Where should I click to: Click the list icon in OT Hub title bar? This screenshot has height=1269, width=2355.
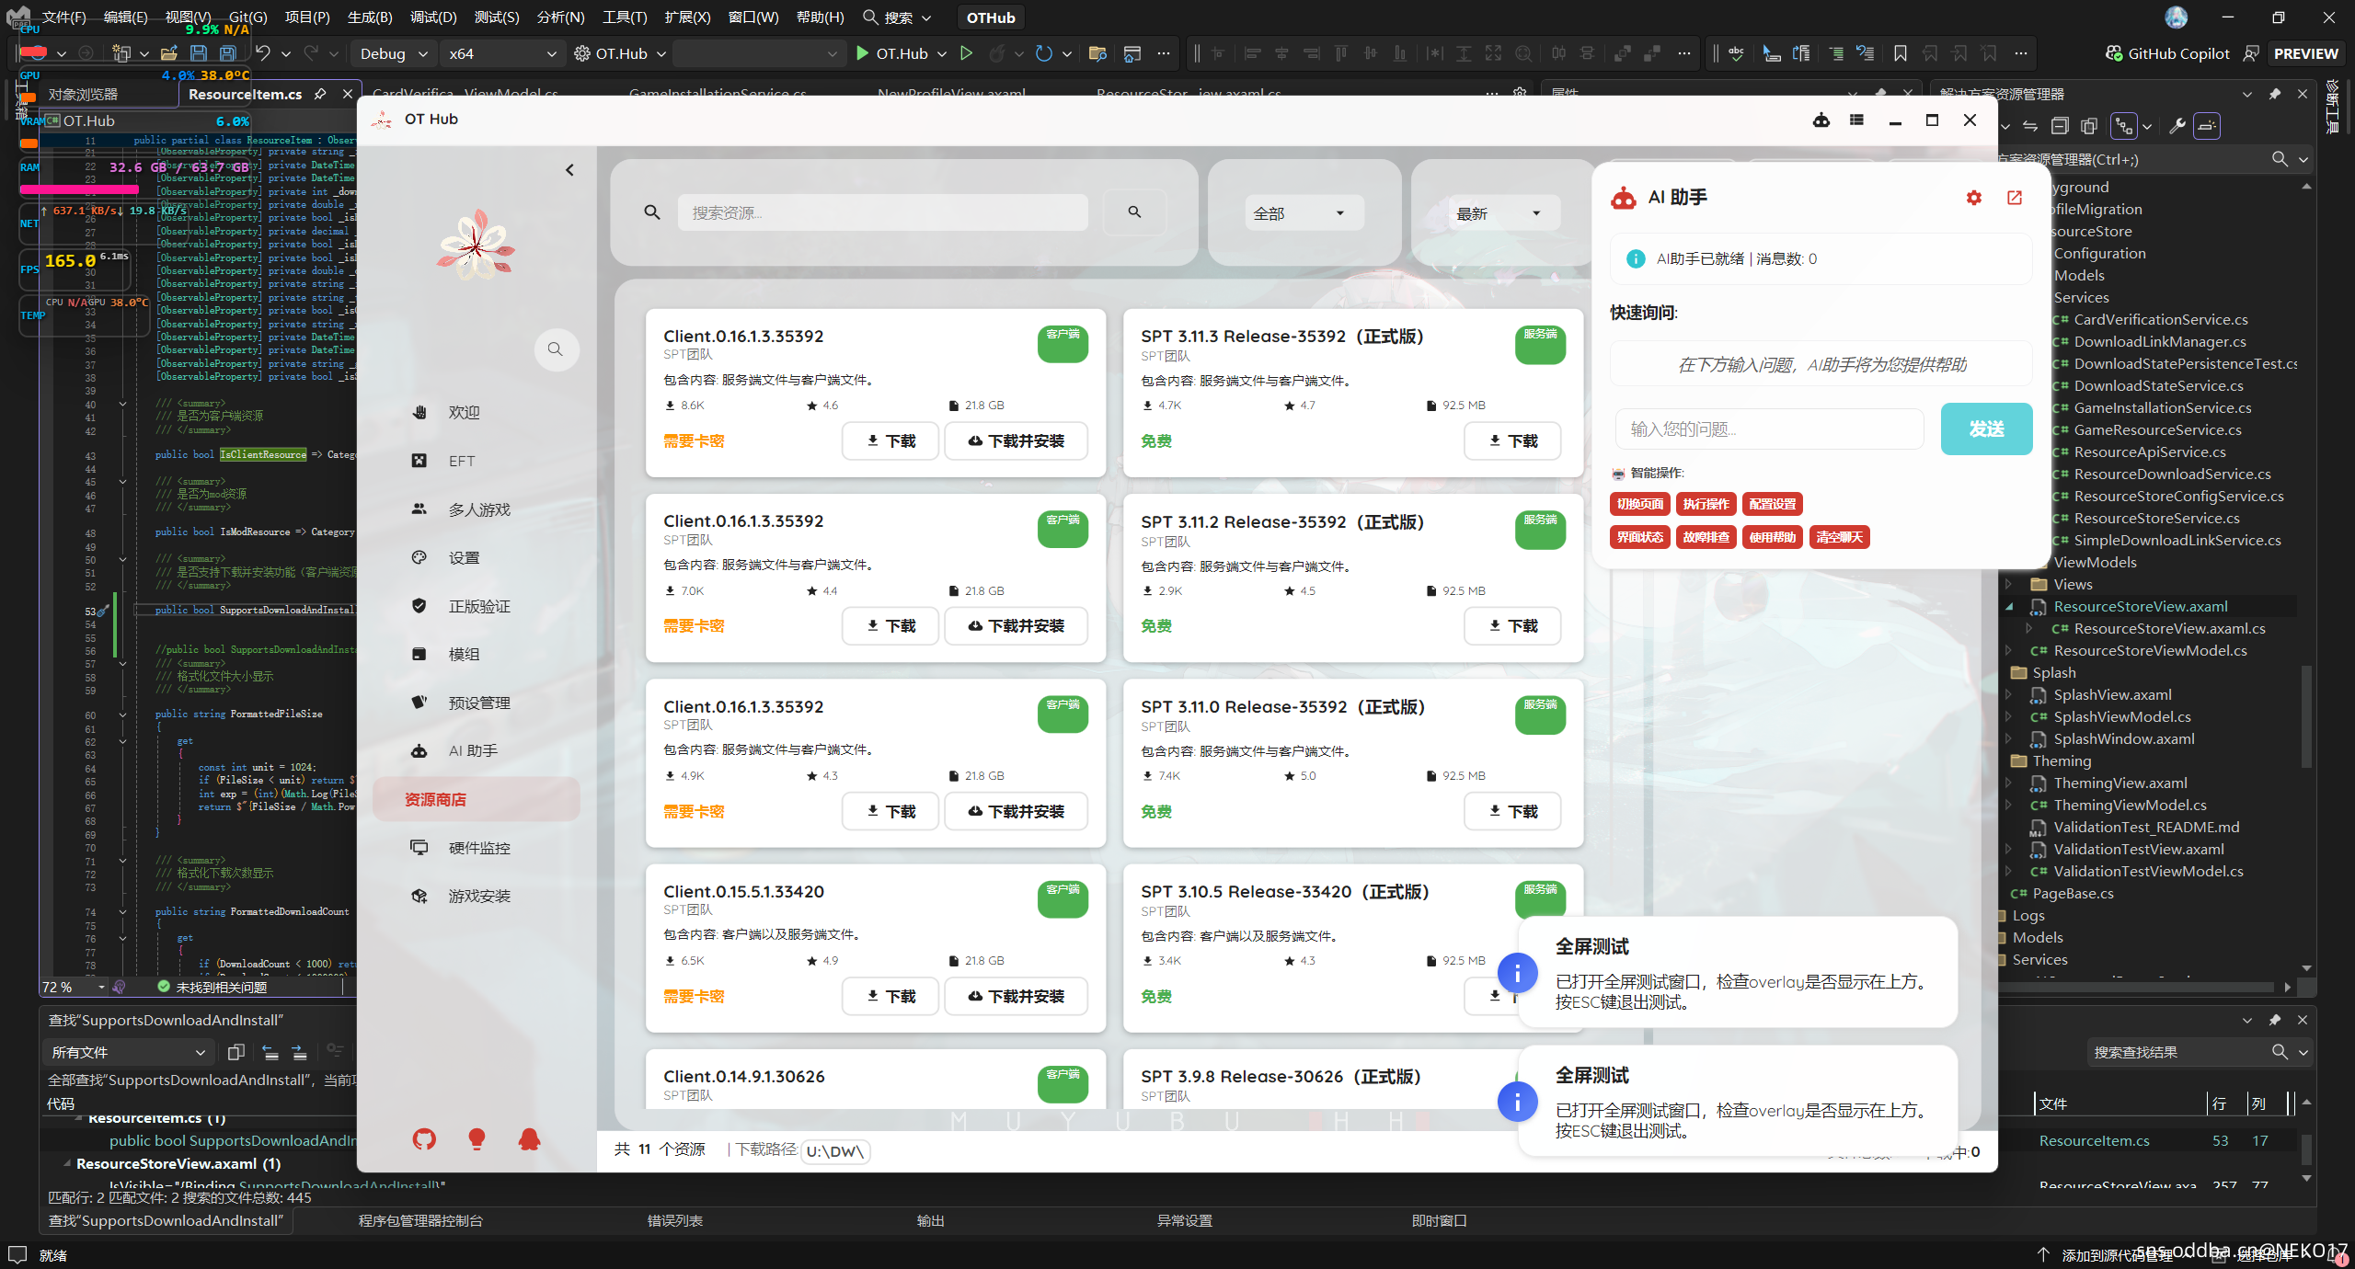1856,120
